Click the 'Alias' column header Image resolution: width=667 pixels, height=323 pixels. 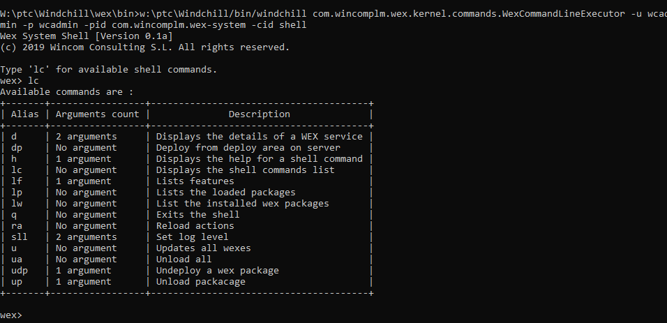pos(24,114)
